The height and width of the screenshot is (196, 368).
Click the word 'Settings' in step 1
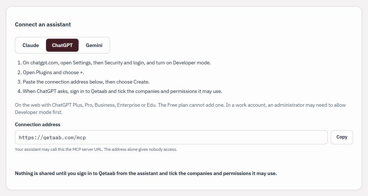coord(81,63)
